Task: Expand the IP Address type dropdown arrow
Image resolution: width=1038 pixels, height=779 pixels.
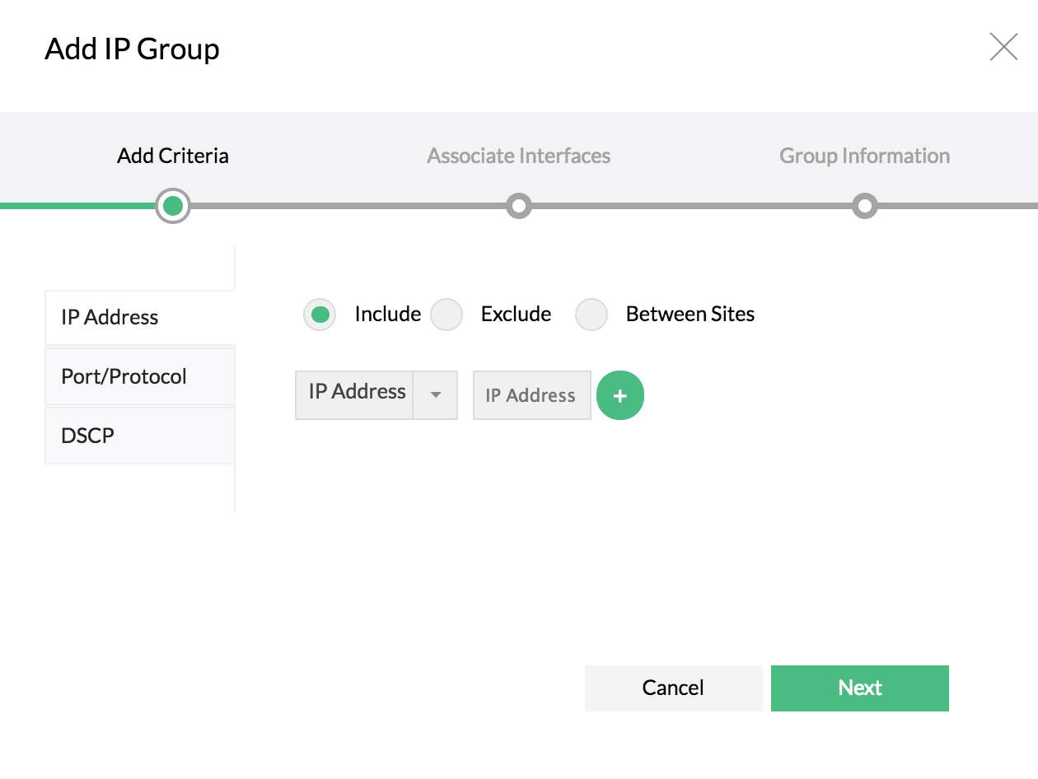Action: pos(436,395)
